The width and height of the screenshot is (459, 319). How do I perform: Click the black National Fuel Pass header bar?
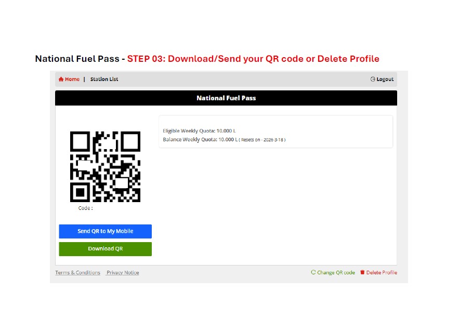226,98
